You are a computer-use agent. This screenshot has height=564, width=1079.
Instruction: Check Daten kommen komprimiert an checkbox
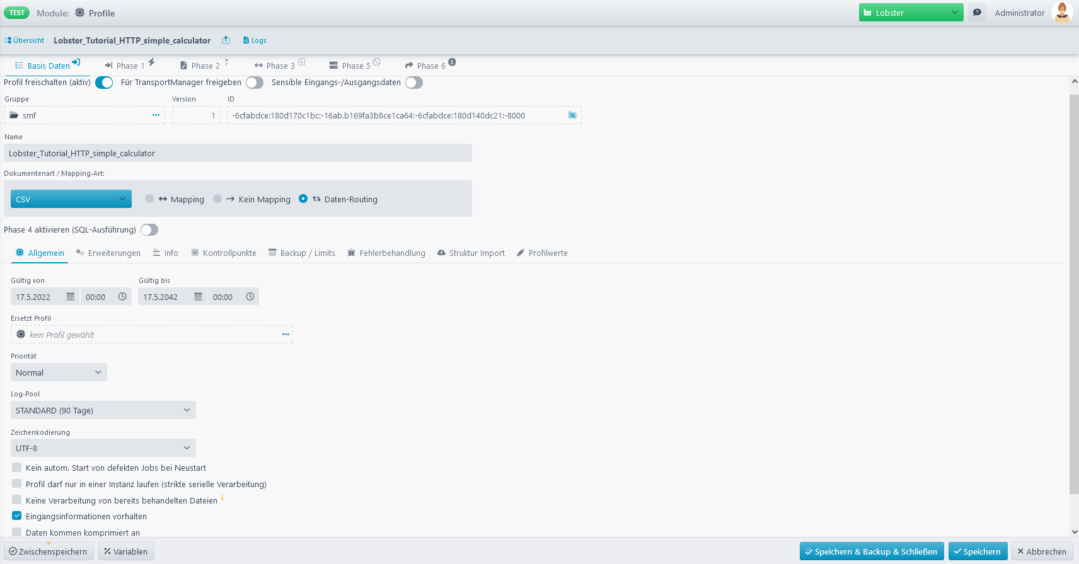(17, 532)
